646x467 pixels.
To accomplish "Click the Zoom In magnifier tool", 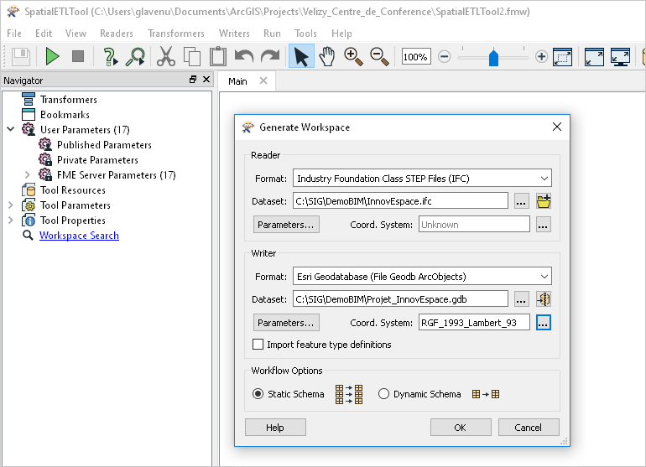I will point(353,56).
